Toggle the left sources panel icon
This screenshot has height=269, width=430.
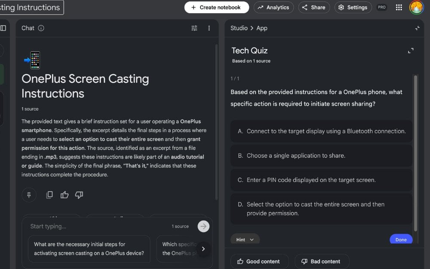3,28
